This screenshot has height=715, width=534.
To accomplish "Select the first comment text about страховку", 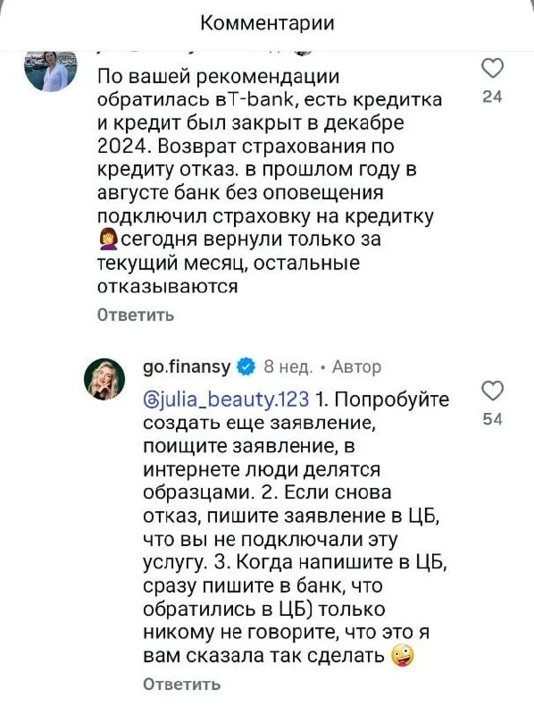I will click(x=270, y=181).
